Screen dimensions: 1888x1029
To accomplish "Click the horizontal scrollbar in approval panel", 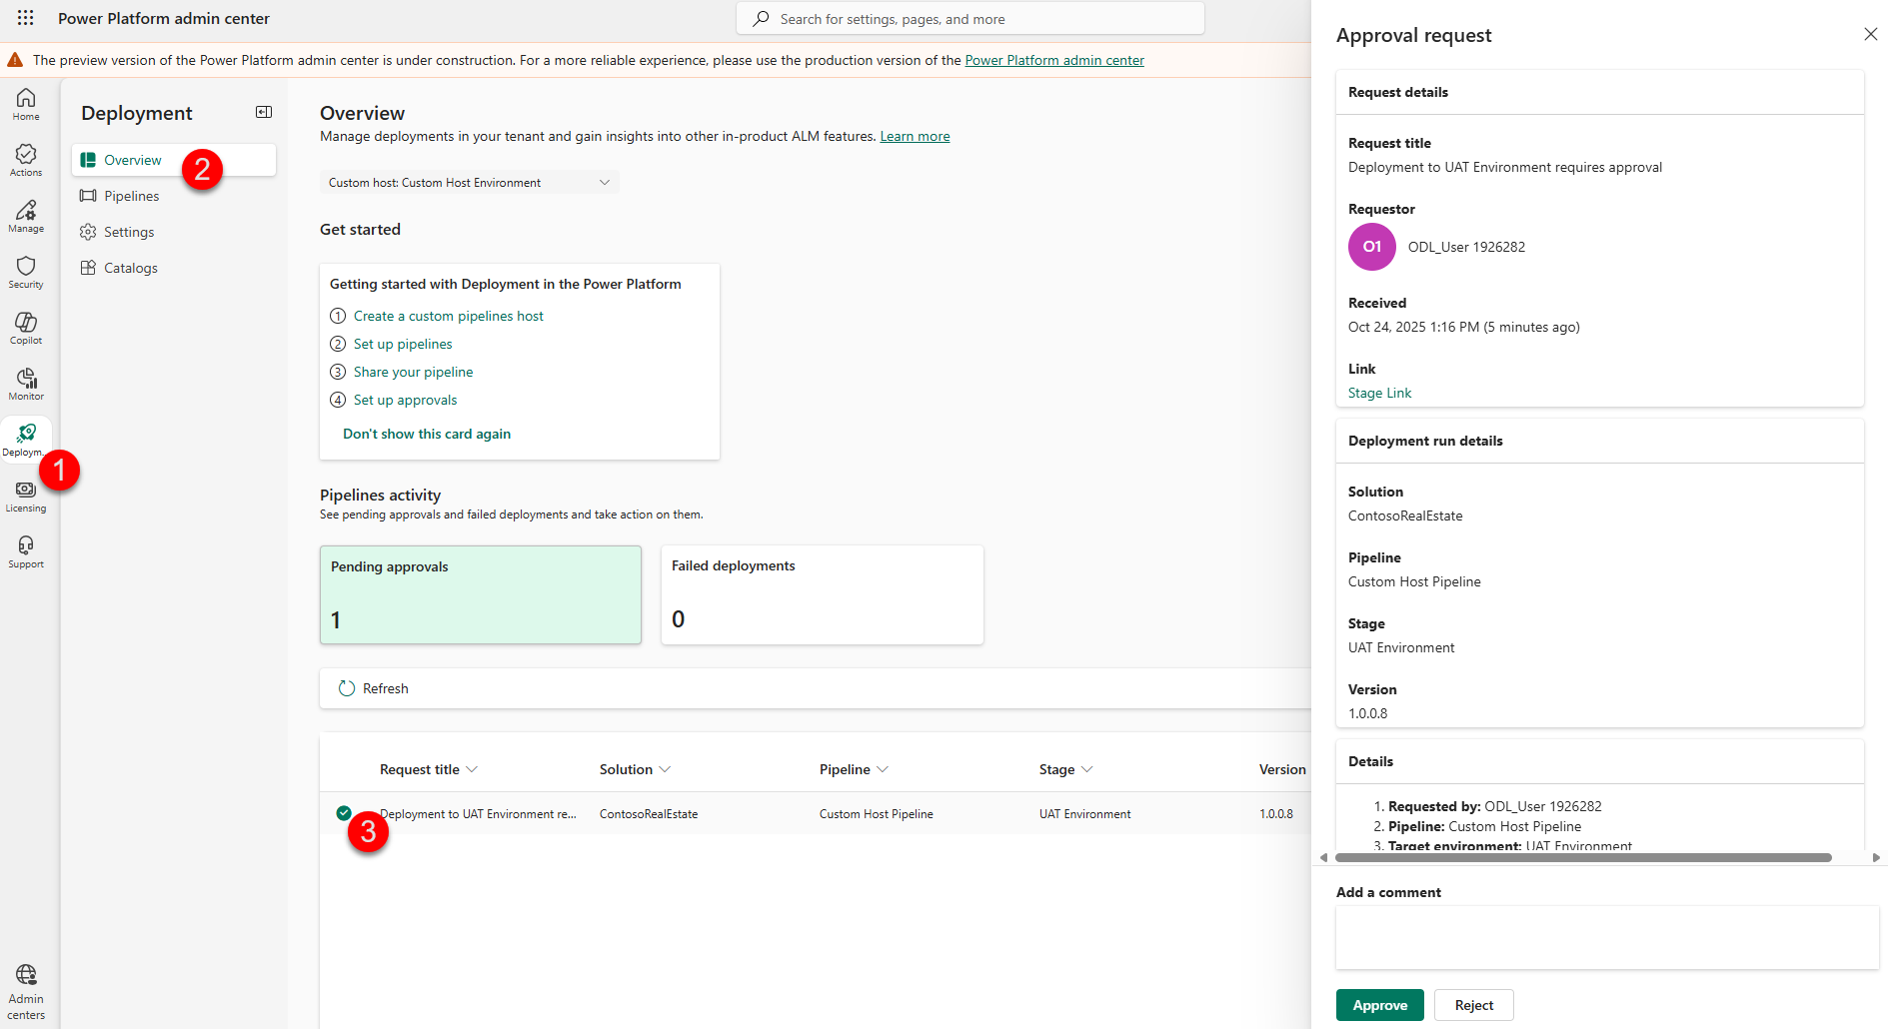I will pos(1583,857).
